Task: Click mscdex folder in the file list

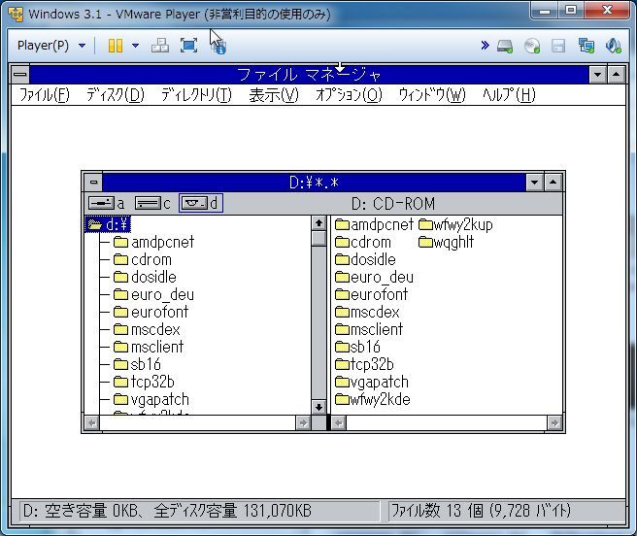Action: pos(367,312)
